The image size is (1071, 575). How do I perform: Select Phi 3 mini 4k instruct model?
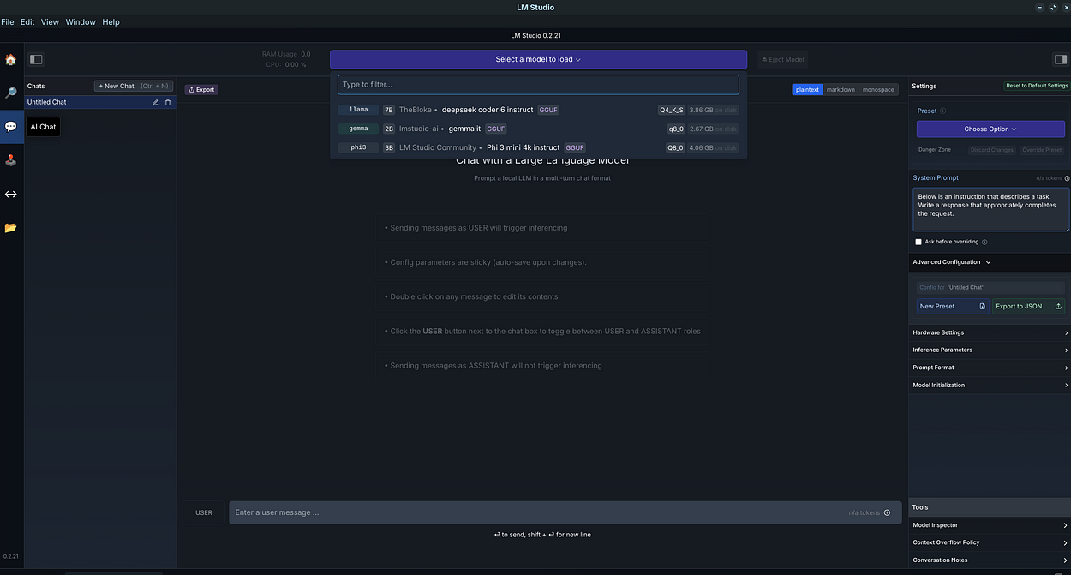click(538, 147)
